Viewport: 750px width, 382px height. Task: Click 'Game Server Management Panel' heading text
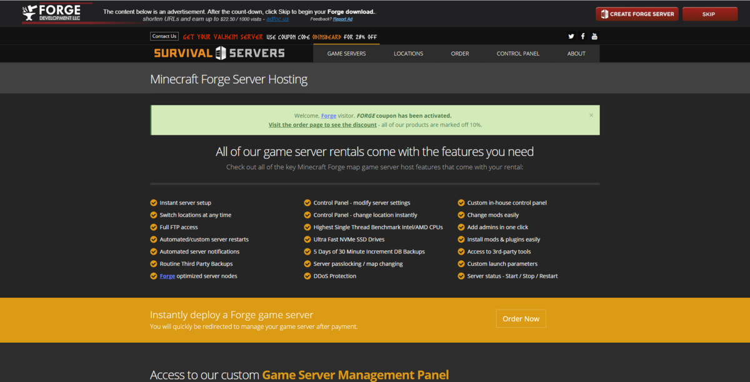pos(355,375)
